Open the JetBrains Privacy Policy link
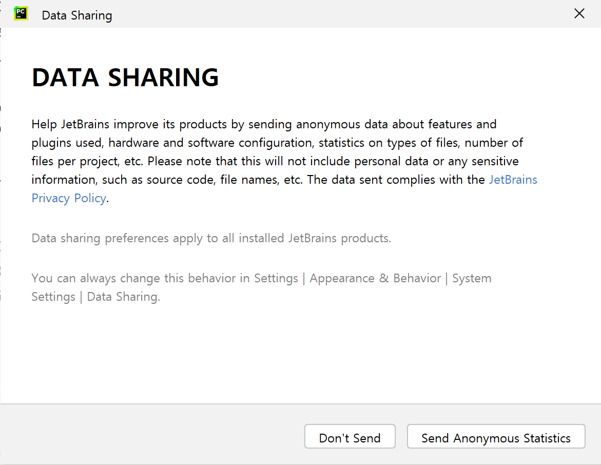 coord(69,198)
